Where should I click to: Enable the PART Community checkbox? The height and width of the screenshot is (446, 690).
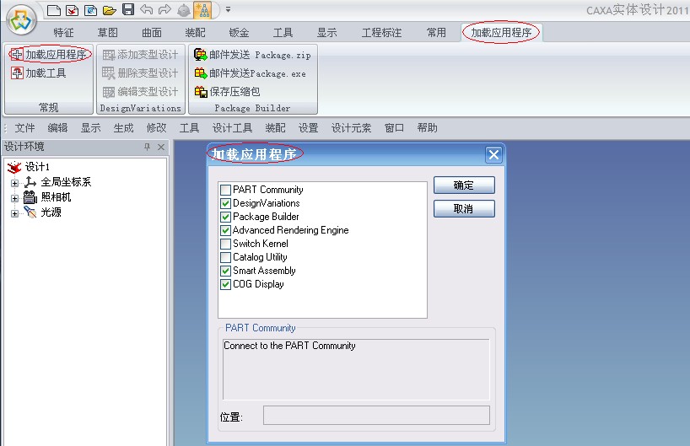[225, 190]
